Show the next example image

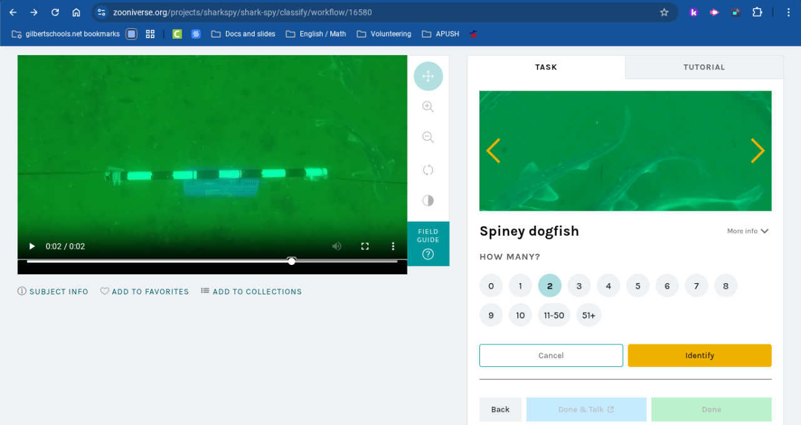click(x=758, y=151)
